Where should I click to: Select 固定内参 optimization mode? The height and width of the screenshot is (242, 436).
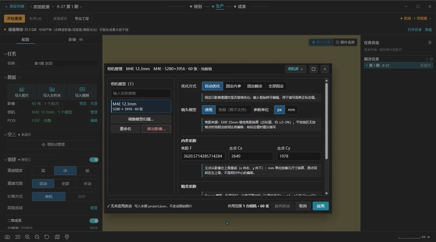pyautogui.click(x=233, y=86)
